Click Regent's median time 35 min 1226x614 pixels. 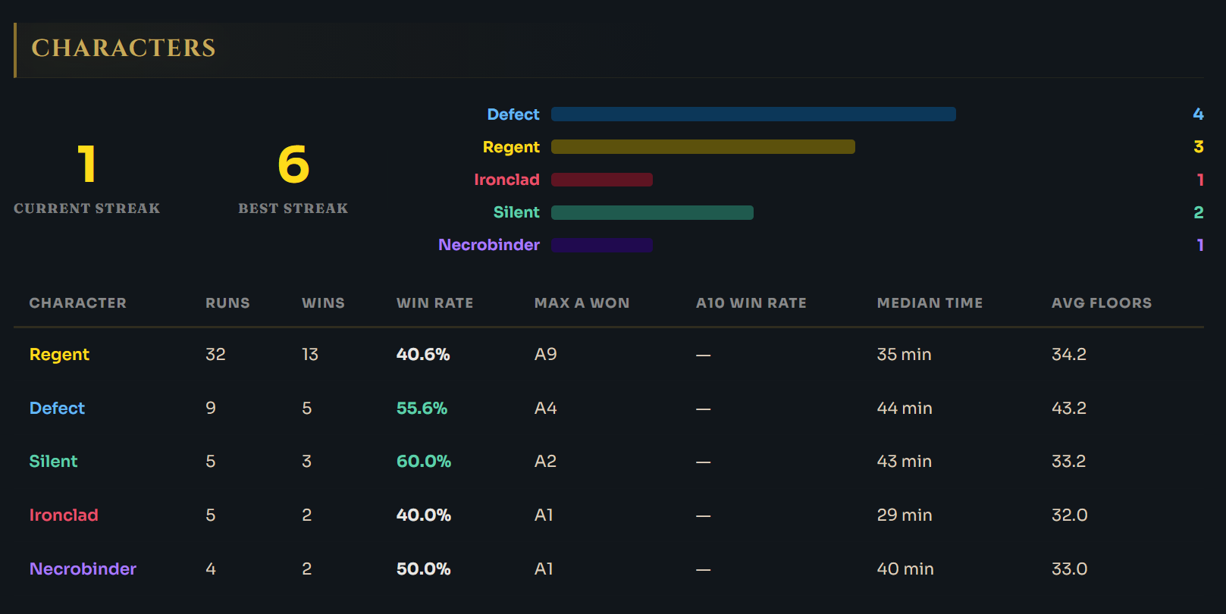tap(905, 355)
